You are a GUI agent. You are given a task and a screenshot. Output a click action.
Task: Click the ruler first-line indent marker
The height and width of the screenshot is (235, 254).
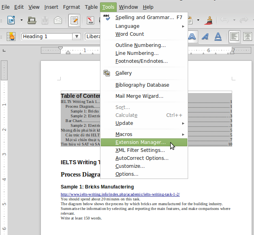point(60,48)
